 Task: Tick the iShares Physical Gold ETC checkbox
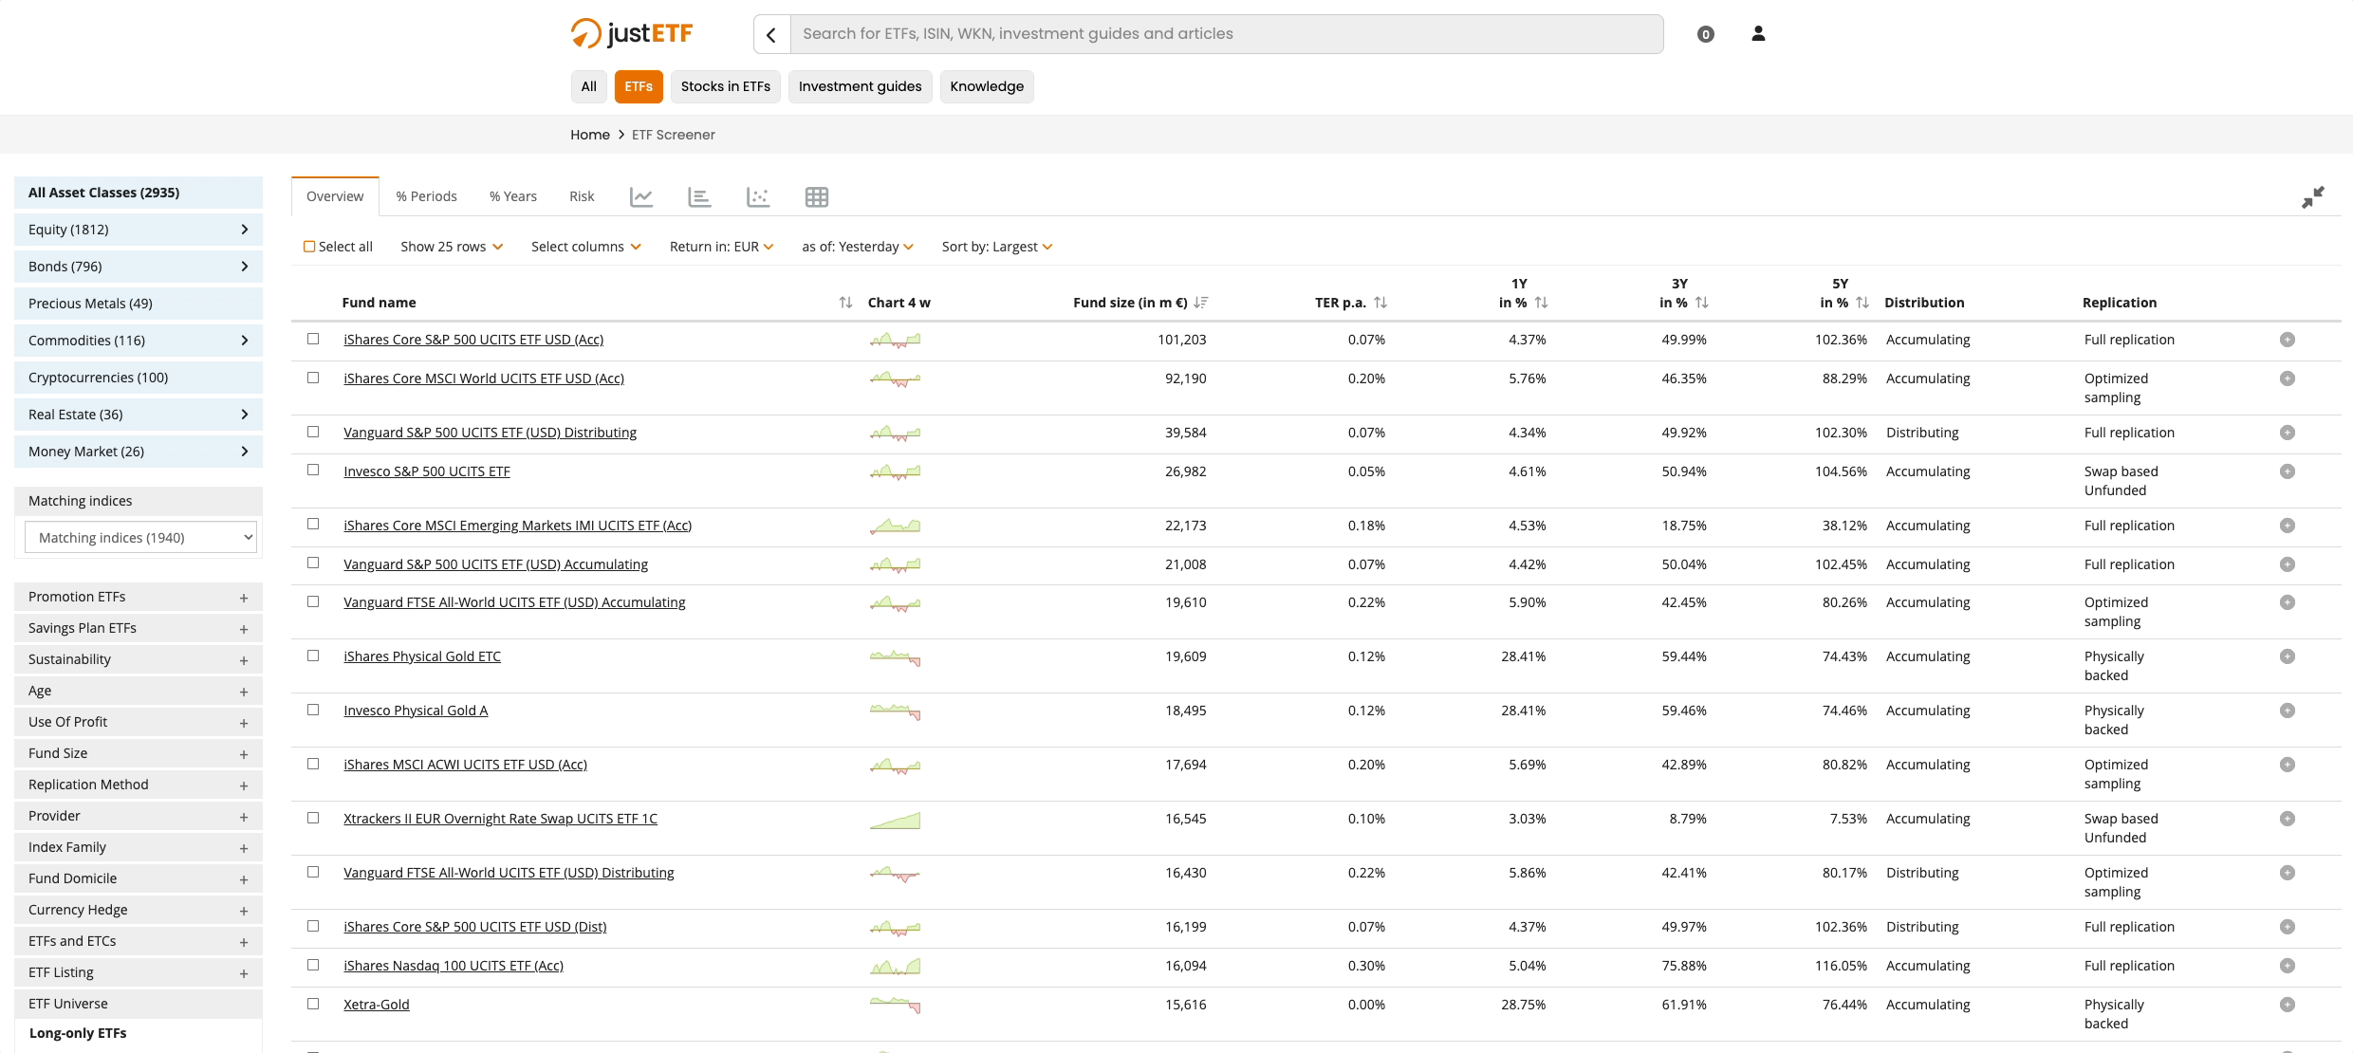(x=313, y=656)
